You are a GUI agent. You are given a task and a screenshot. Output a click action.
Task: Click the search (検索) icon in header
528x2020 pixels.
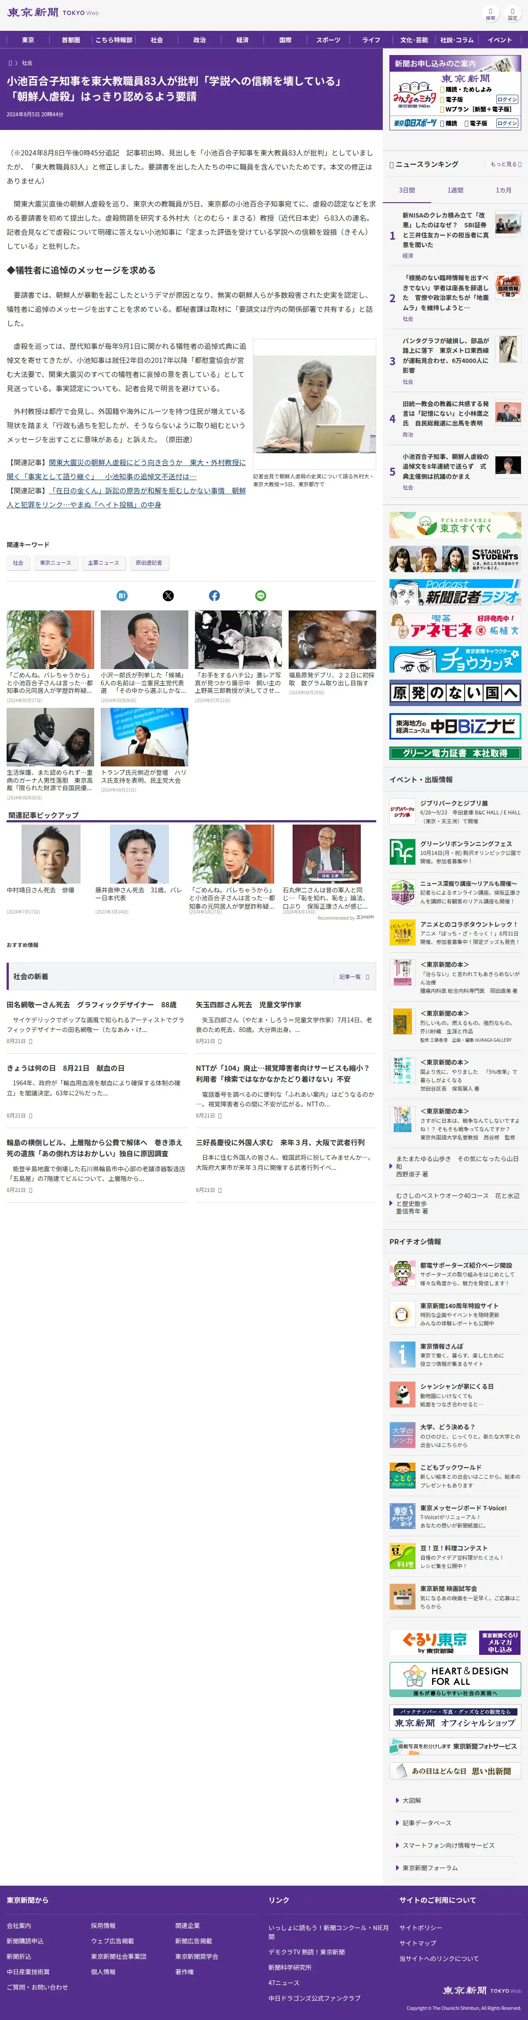pos(491,13)
